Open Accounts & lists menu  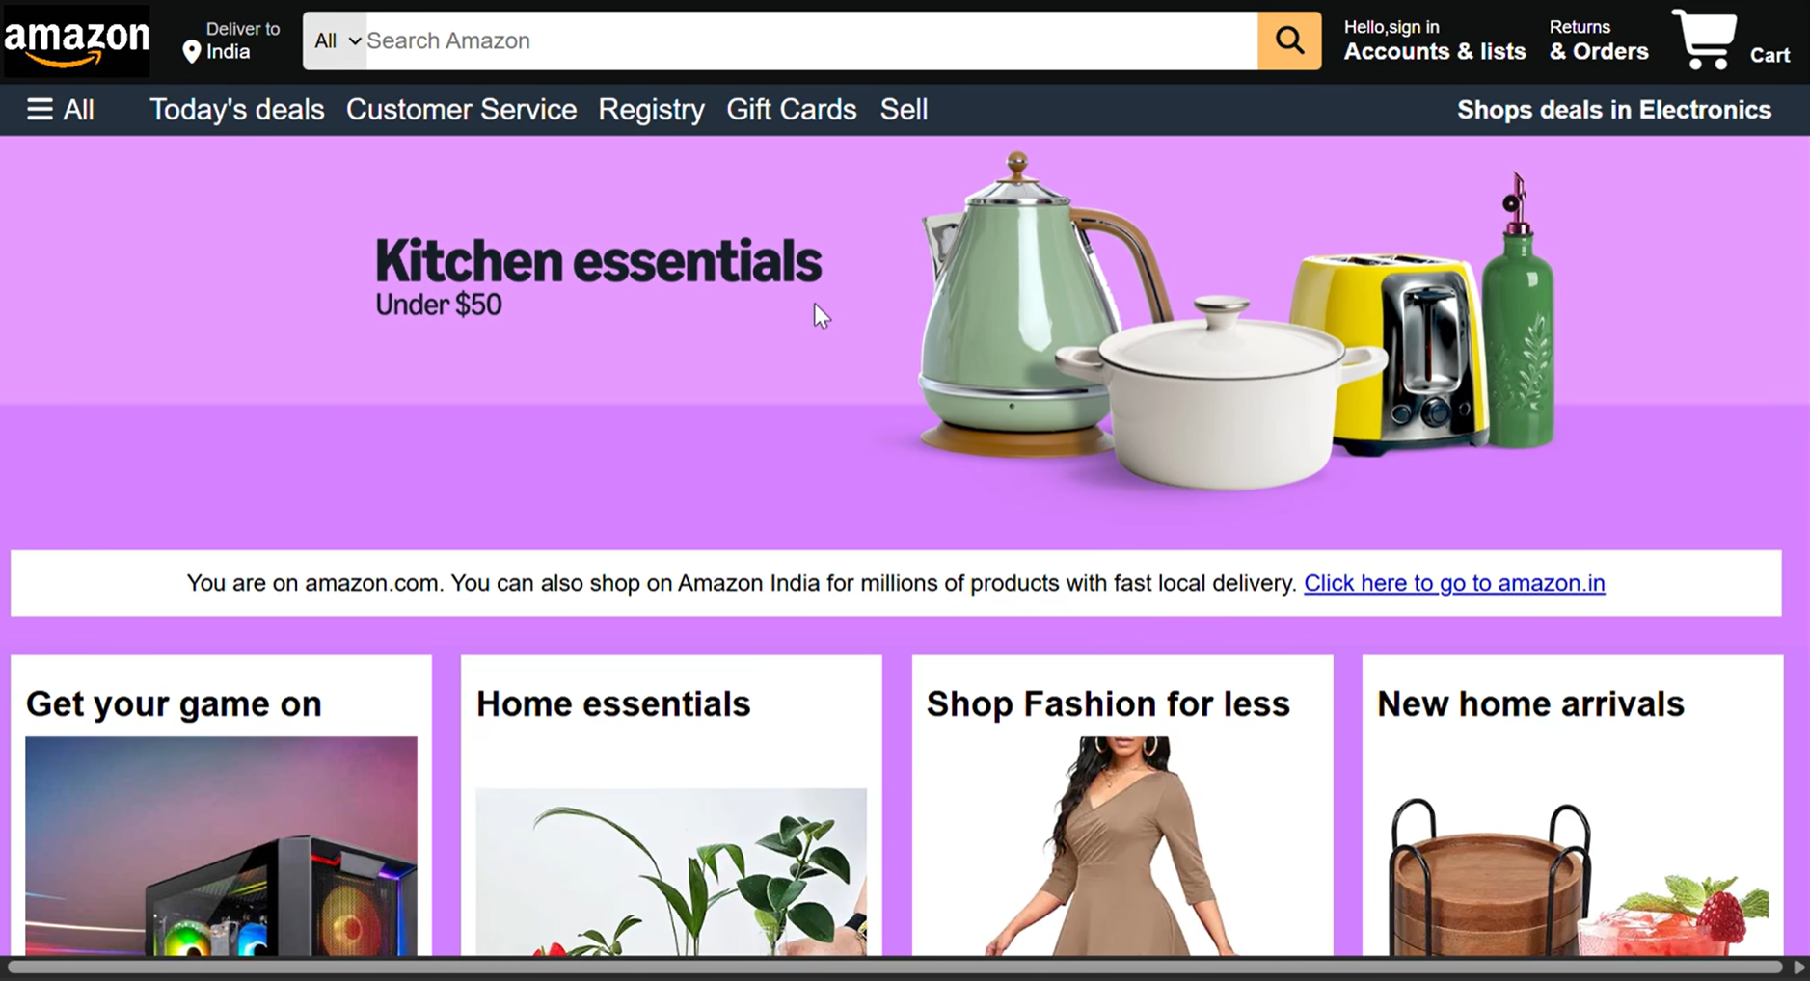(1434, 40)
